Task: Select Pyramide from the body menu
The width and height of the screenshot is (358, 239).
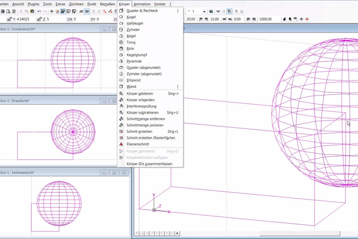Action: click(x=133, y=61)
